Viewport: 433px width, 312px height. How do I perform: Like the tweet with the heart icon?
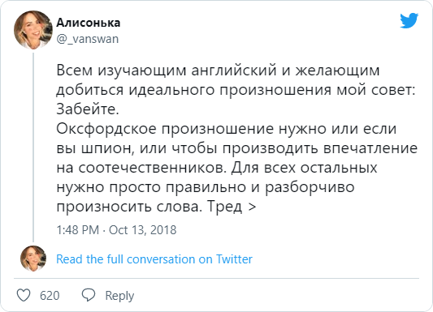[x=24, y=295]
